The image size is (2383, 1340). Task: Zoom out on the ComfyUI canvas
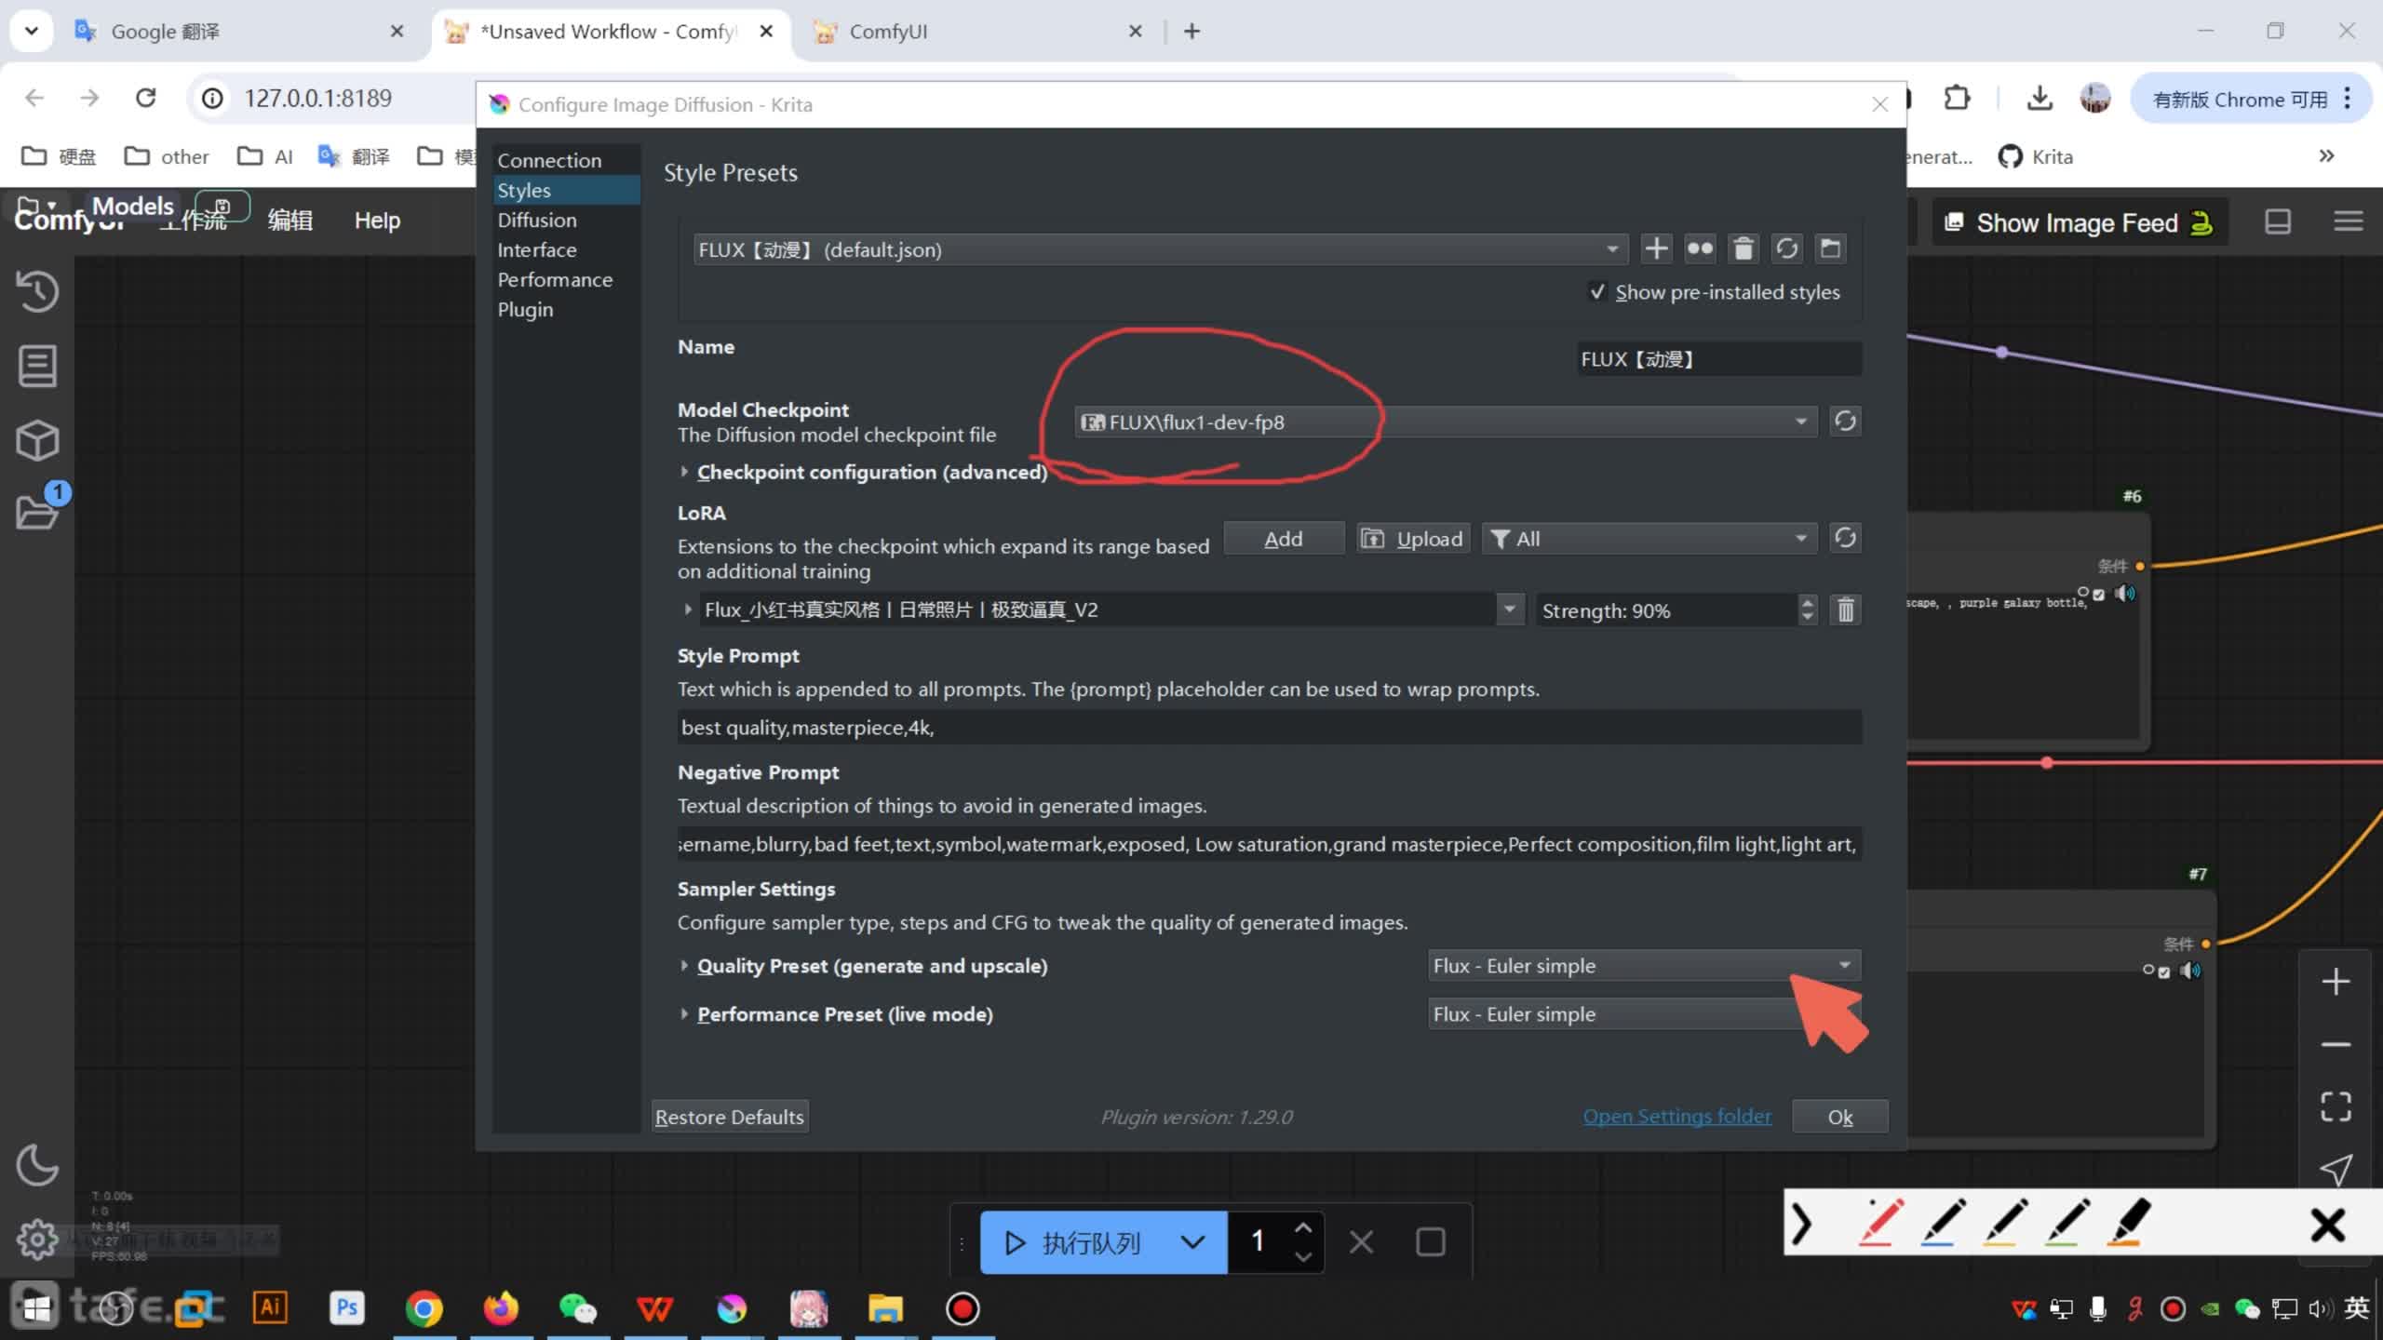[2336, 1044]
